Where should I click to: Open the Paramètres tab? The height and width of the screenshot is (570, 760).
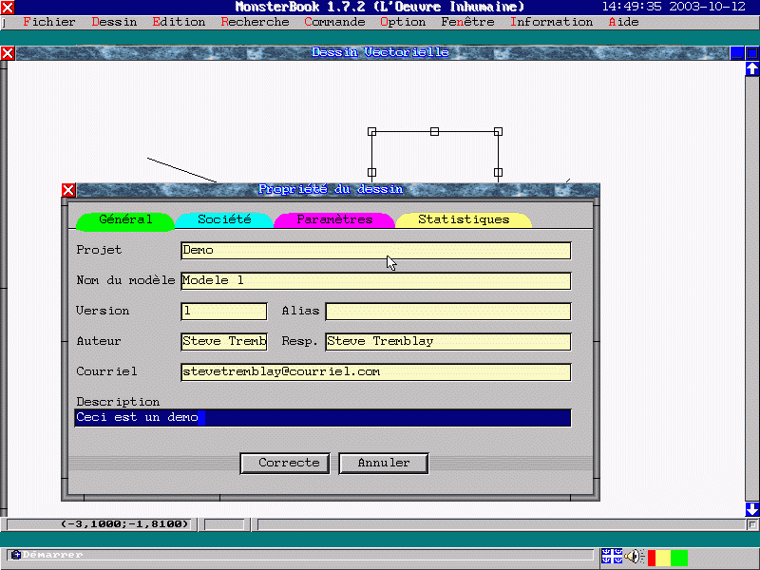click(x=334, y=219)
